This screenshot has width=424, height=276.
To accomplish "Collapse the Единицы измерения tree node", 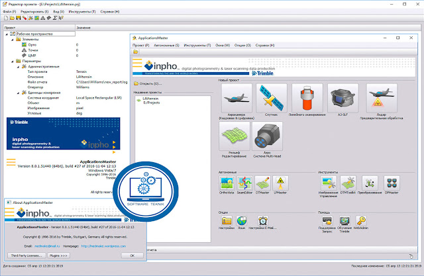I will (x=18, y=93).
